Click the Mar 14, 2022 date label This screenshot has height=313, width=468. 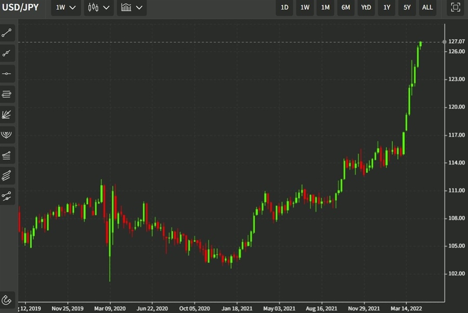tap(406, 308)
